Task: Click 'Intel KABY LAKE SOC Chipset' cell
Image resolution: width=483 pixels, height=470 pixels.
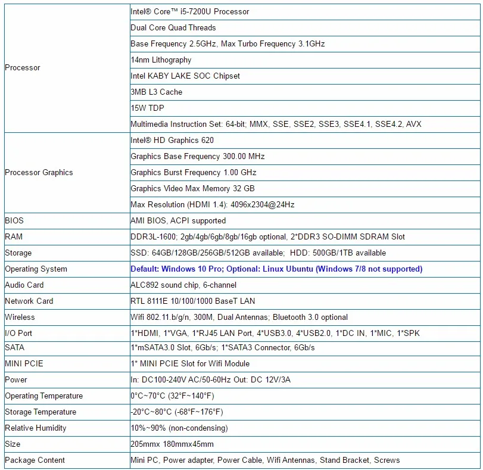Action: [305, 76]
